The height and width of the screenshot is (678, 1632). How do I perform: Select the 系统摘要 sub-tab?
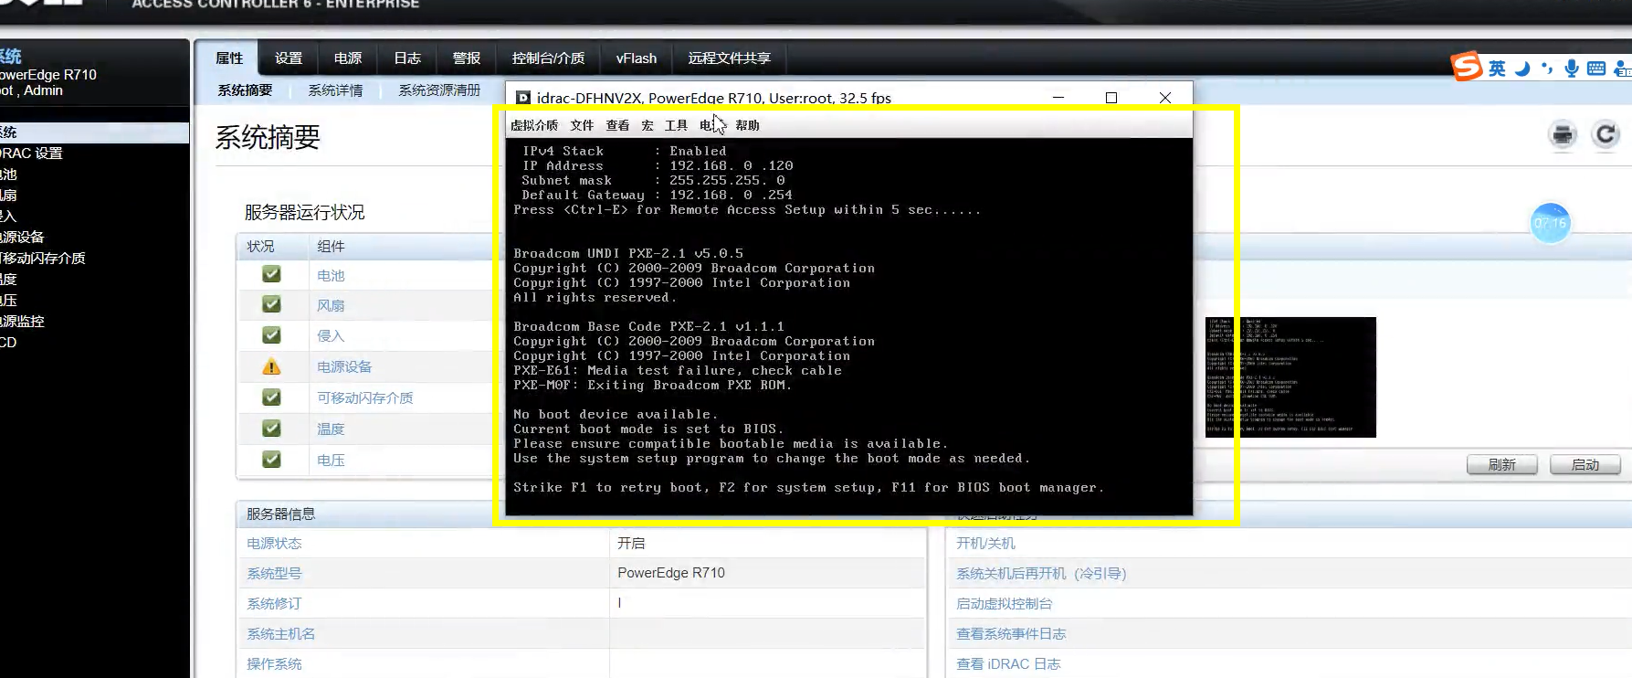point(245,90)
